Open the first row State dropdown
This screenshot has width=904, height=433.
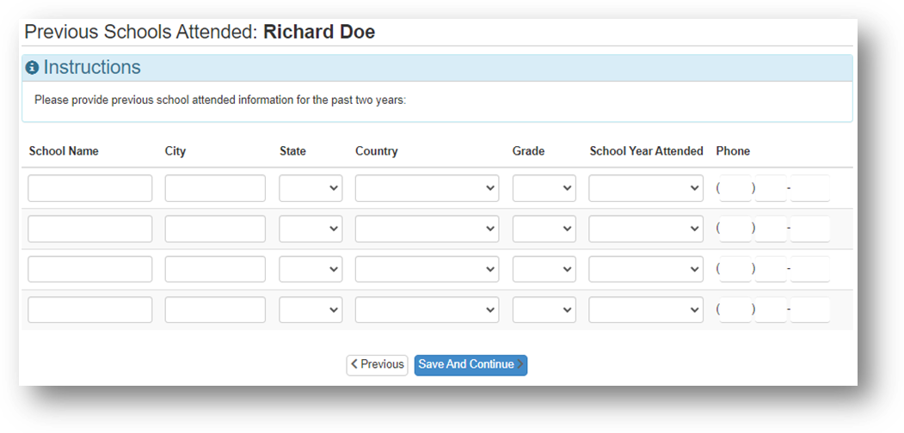click(x=311, y=188)
